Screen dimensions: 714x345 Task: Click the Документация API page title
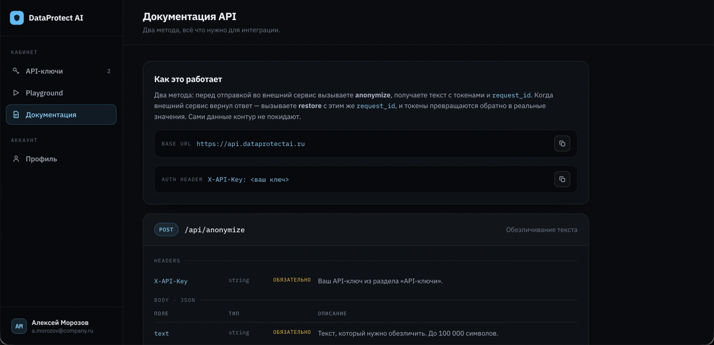click(x=190, y=17)
